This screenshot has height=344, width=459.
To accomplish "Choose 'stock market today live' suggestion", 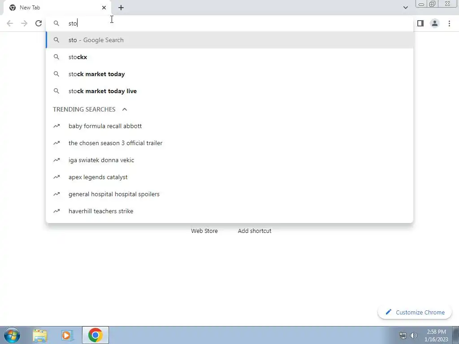I will click(230, 91).
